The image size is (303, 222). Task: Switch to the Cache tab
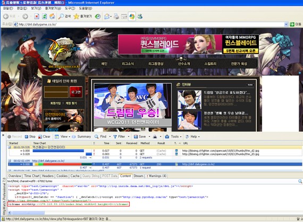75,176
